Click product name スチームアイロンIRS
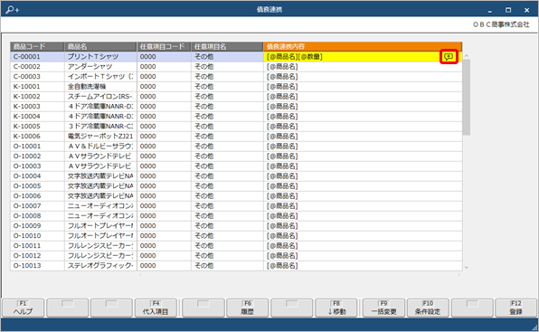This screenshot has width=539, height=332. tap(100, 97)
